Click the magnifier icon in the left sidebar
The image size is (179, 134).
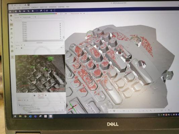[12, 42]
